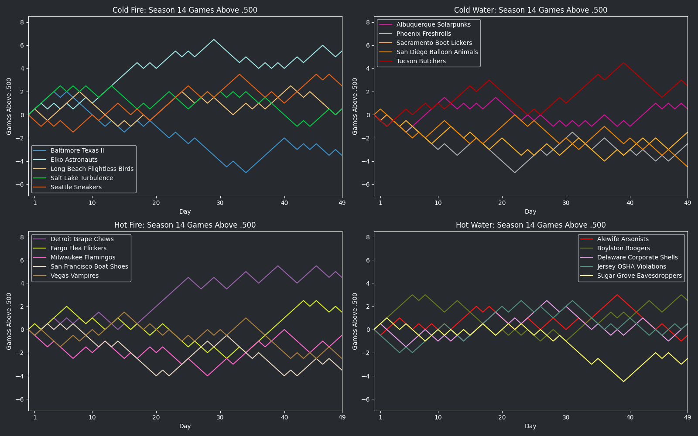The width and height of the screenshot is (698, 436).
Task: Click the Baltimore Texas II legend label
Action: click(77, 151)
